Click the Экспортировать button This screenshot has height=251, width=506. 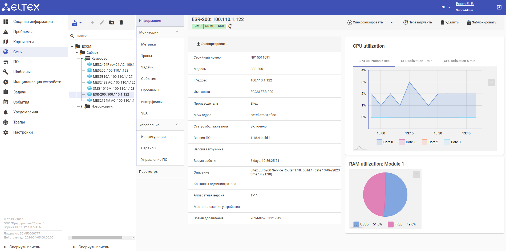click(212, 44)
